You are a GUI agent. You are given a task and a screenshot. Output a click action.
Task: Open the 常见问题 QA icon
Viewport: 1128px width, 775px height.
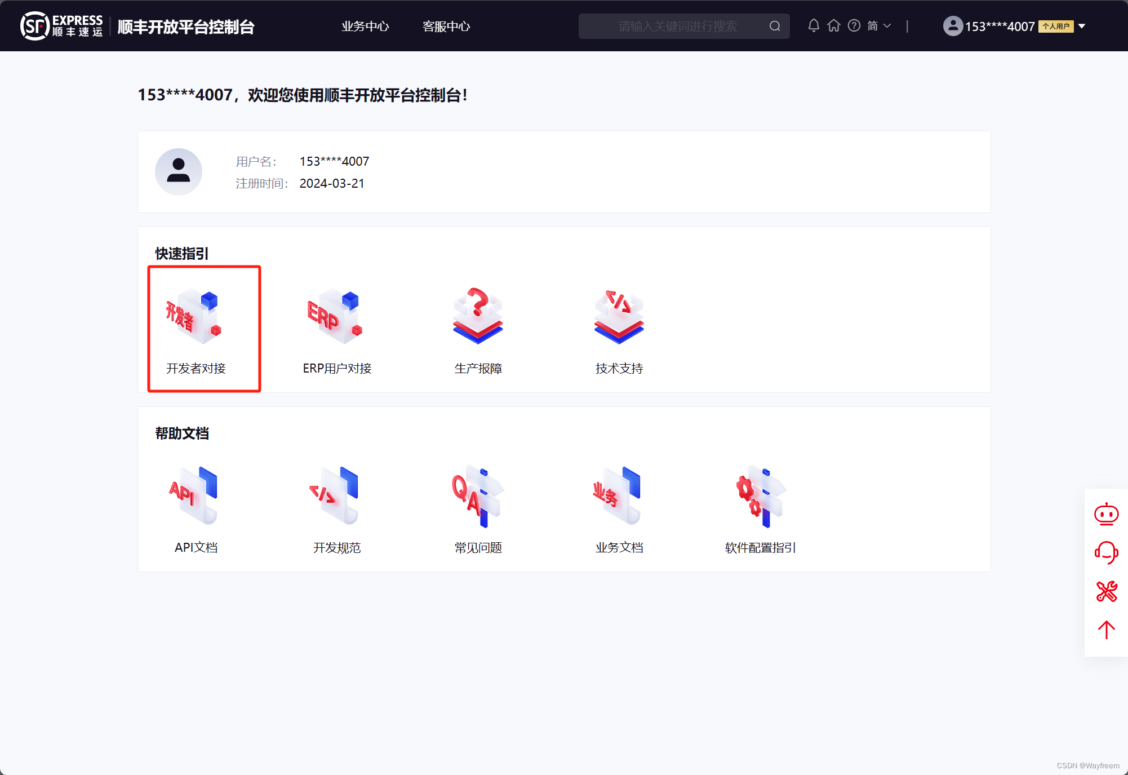pos(478,496)
